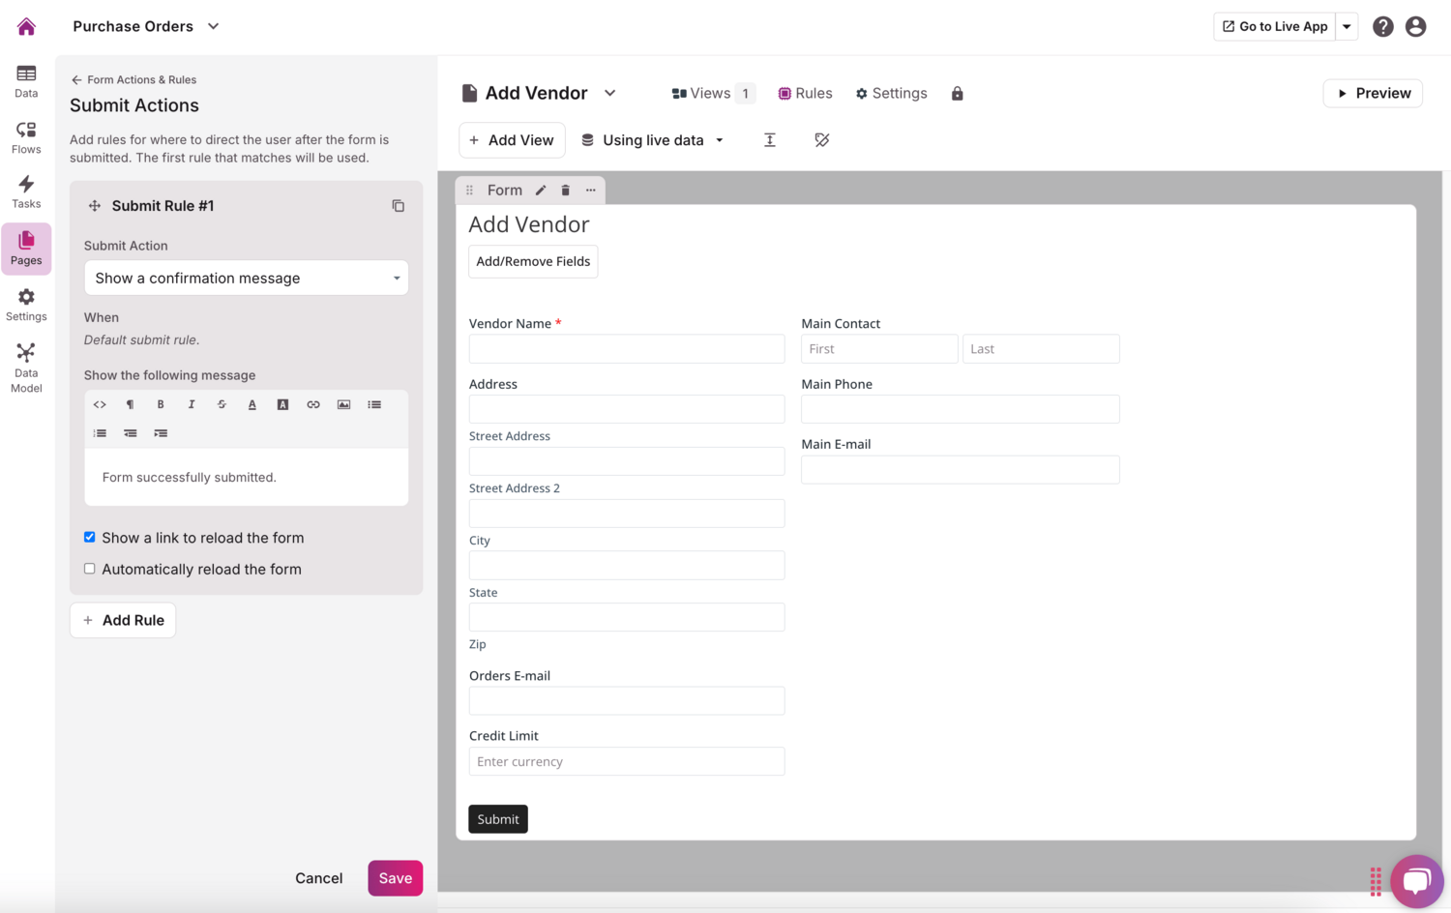
Task: Open paragraph format in message editor
Action: (130, 404)
